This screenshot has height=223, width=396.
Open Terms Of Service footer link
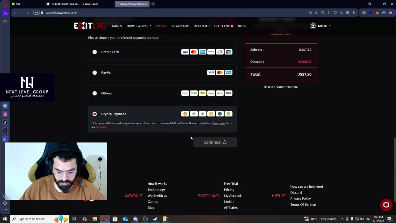(303, 205)
